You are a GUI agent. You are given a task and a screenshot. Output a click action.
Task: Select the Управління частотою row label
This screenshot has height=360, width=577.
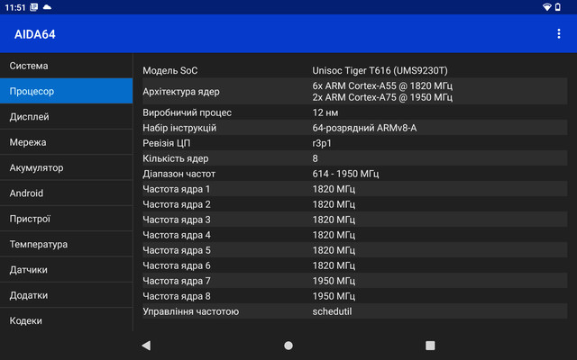tap(190, 311)
